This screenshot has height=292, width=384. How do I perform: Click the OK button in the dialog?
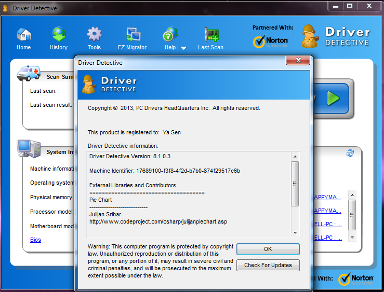pos(268,249)
